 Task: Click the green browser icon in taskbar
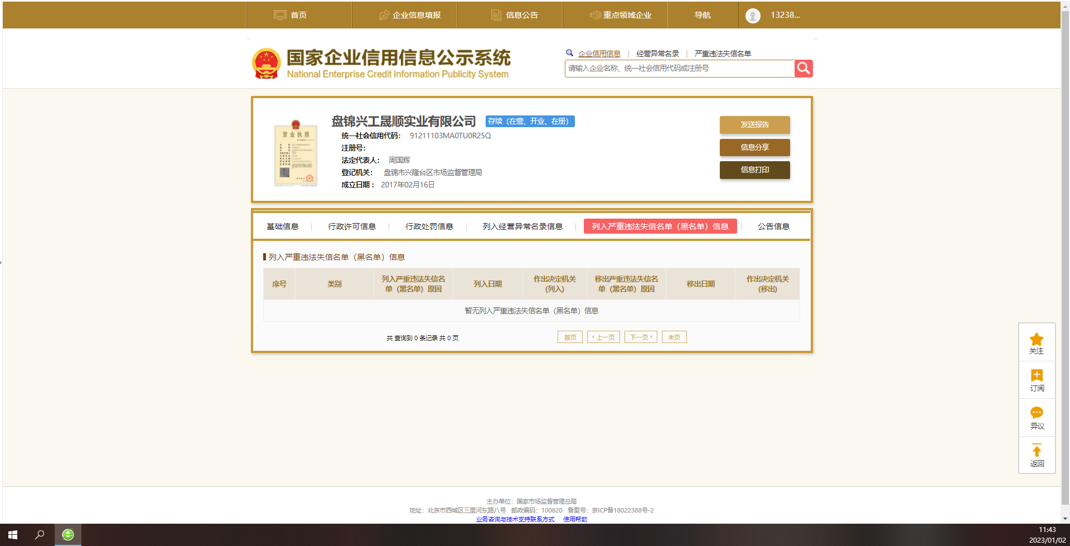(68, 535)
